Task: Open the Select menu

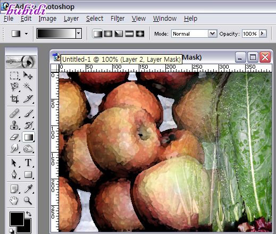Action: click(95, 19)
